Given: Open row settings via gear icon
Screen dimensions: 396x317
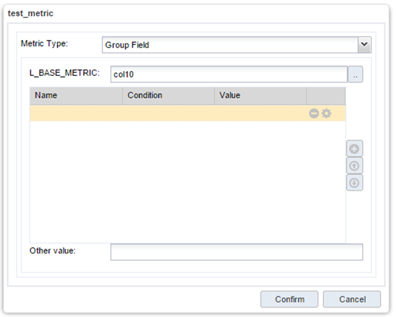Looking at the screenshot, I should 326,114.
